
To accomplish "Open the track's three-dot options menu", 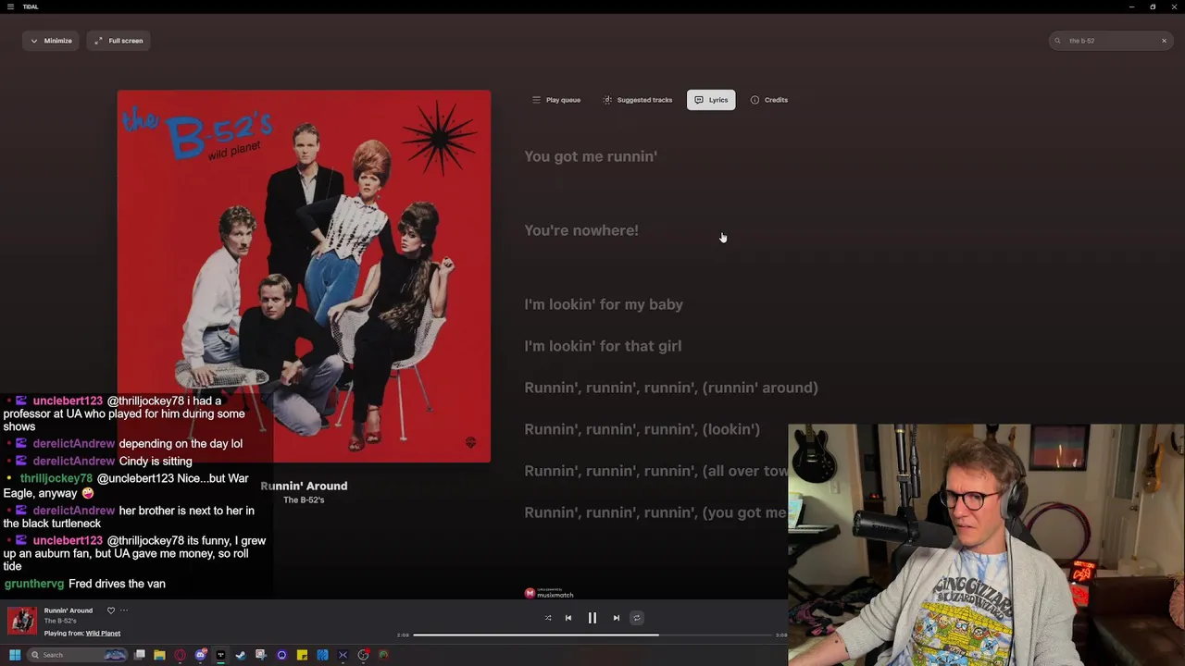I will point(124,610).
